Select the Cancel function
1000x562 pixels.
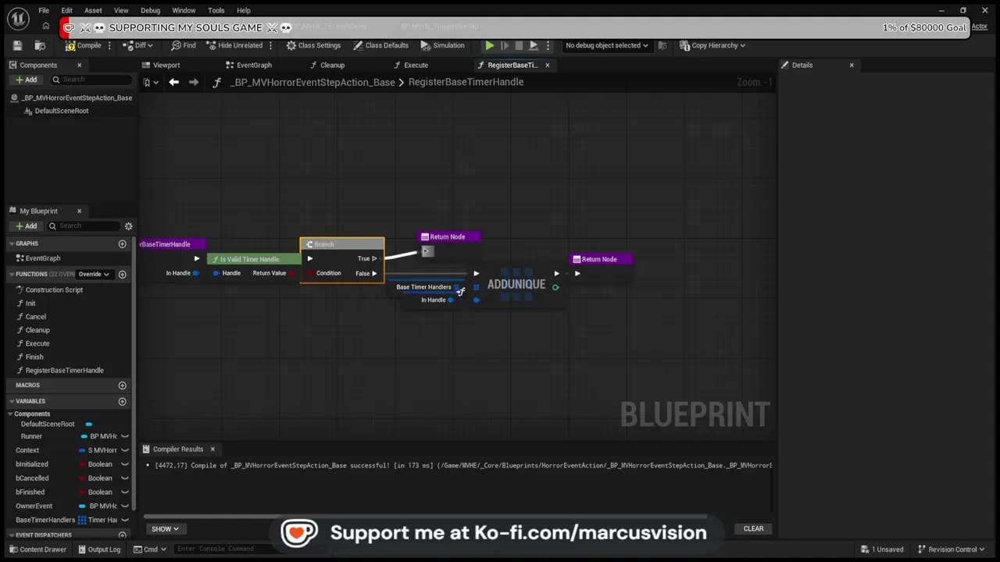pyautogui.click(x=35, y=317)
